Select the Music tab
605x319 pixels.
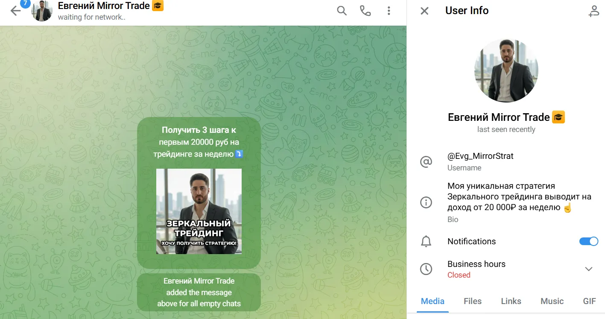click(x=552, y=301)
